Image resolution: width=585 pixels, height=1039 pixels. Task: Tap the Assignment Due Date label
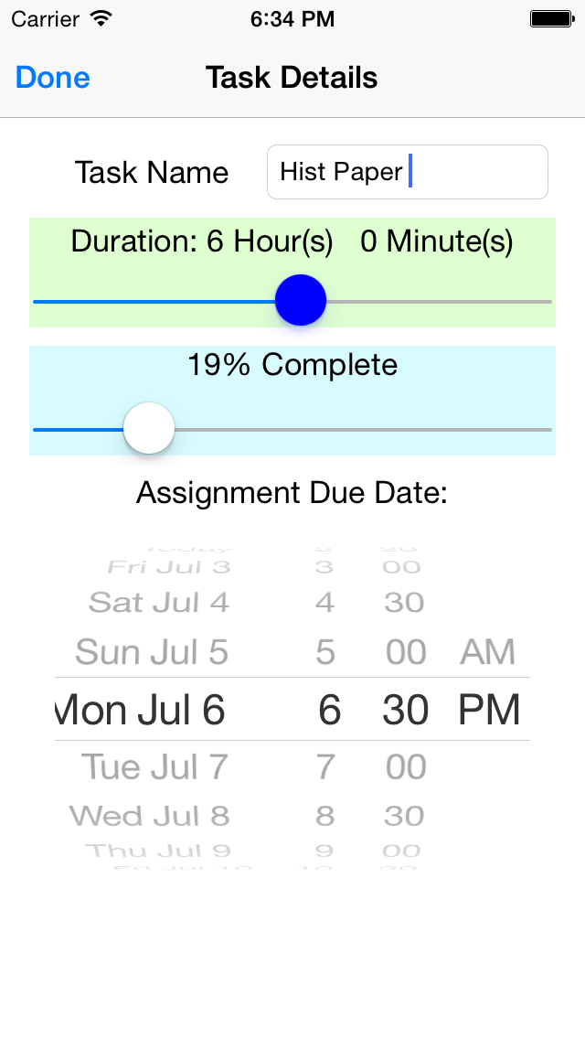coord(292,492)
